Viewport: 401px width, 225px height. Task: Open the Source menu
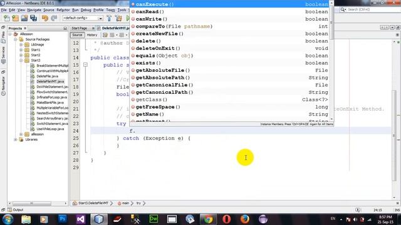tap(49, 10)
